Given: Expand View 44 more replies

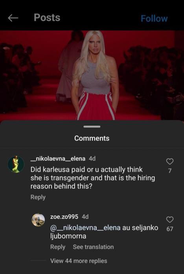Looking at the screenshot, I should click(x=79, y=261).
